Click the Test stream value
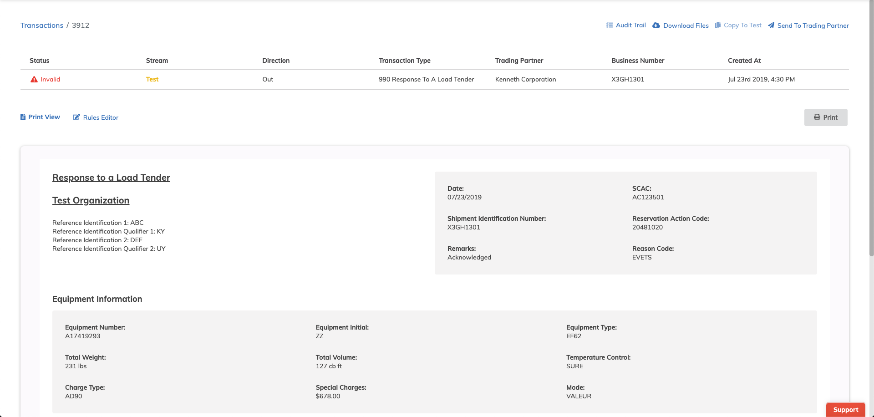Viewport: 874px width, 417px height. pyautogui.click(x=152, y=79)
